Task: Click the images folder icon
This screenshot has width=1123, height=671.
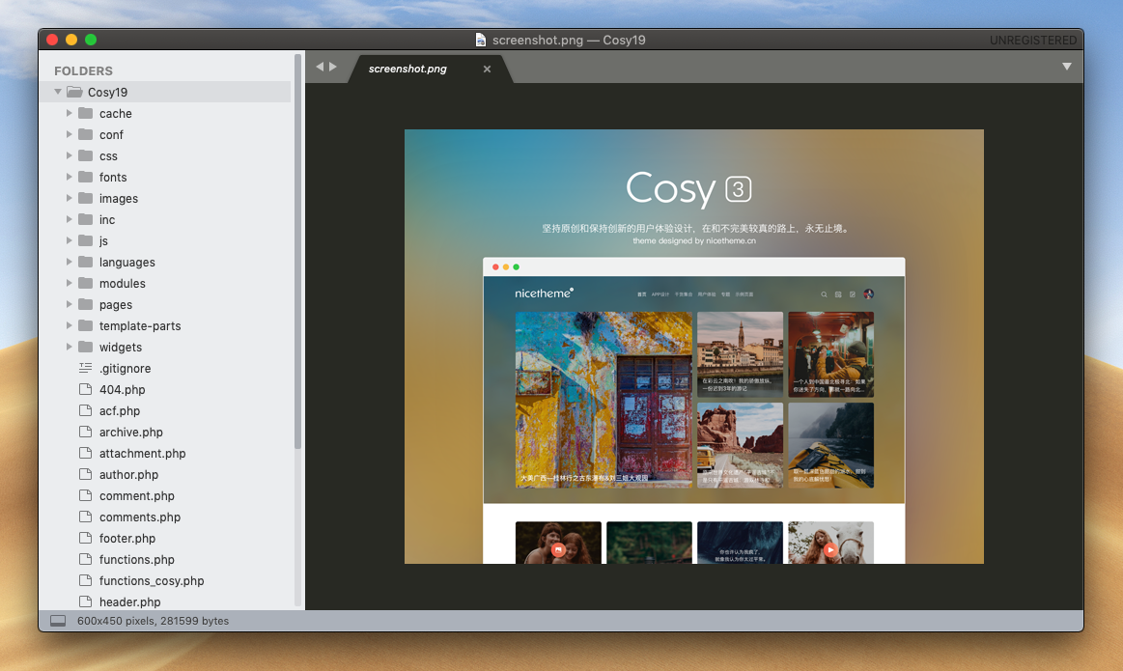Action: pyautogui.click(x=86, y=198)
